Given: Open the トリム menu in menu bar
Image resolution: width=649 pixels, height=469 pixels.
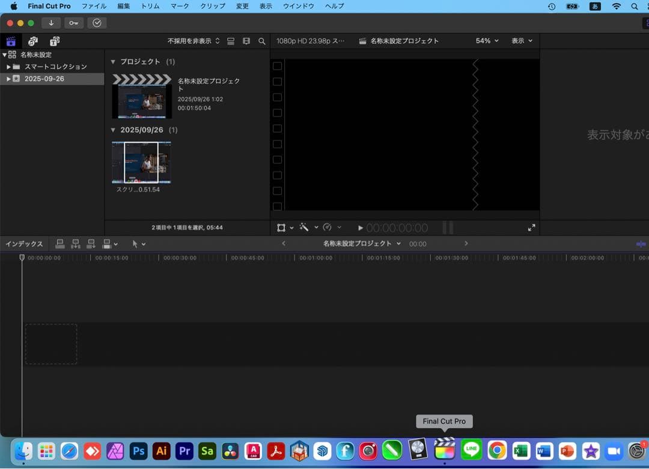Looking at the screenshot, I should point(149,6).
